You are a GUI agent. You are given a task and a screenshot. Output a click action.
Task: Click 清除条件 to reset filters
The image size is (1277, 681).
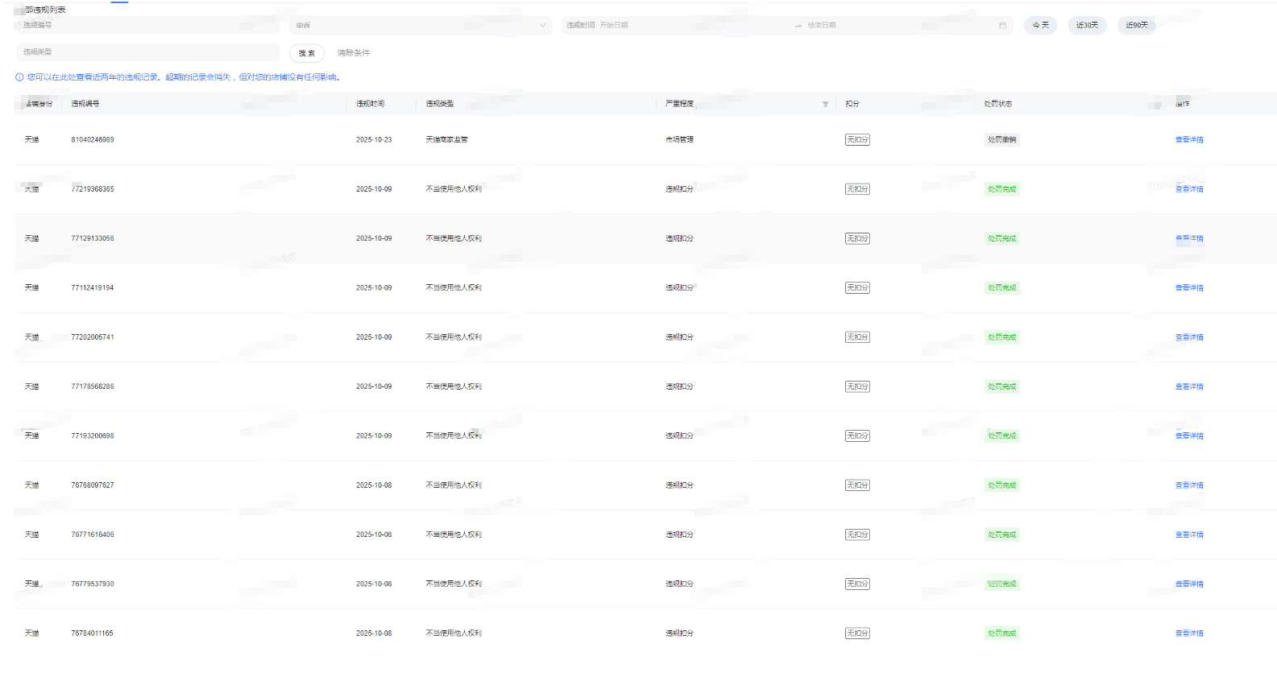click(x=354, y=53)
